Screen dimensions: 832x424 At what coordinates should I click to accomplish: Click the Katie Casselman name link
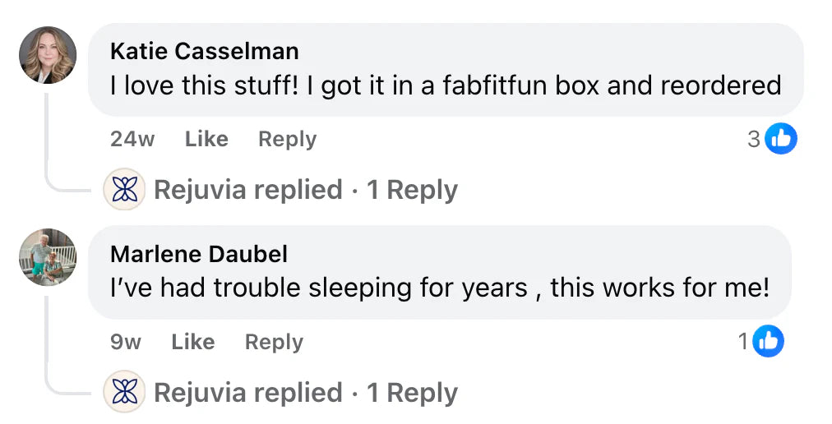point(204,52)
